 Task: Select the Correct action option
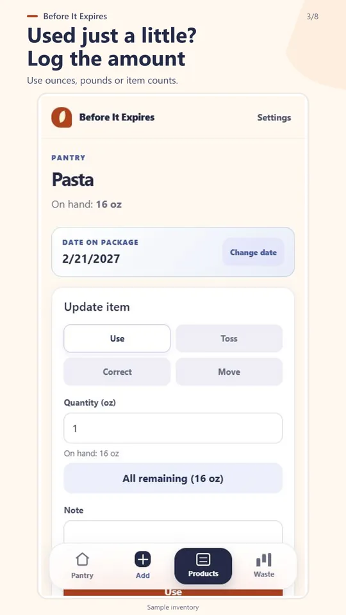click(117, 372)
